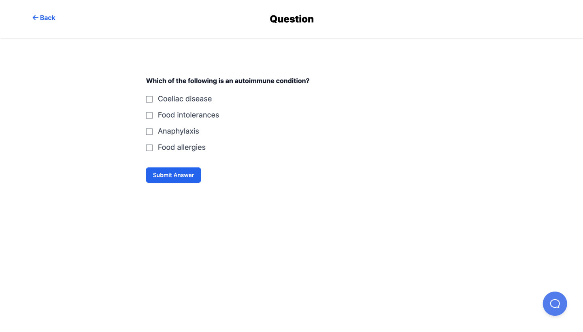Open the chat bubble widget
583x332 pixels.
555,304
